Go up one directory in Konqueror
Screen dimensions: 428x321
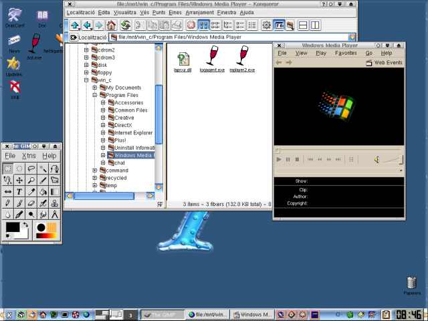pos(75,25)
